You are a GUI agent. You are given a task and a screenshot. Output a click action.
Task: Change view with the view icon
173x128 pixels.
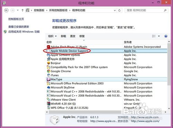[x=154, y=36]
